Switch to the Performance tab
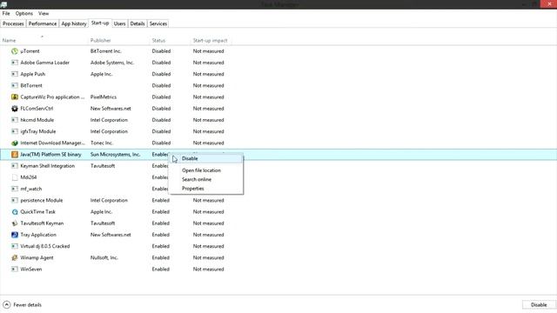The width and height of the screenshot is (557, 313). coord(43,23)
